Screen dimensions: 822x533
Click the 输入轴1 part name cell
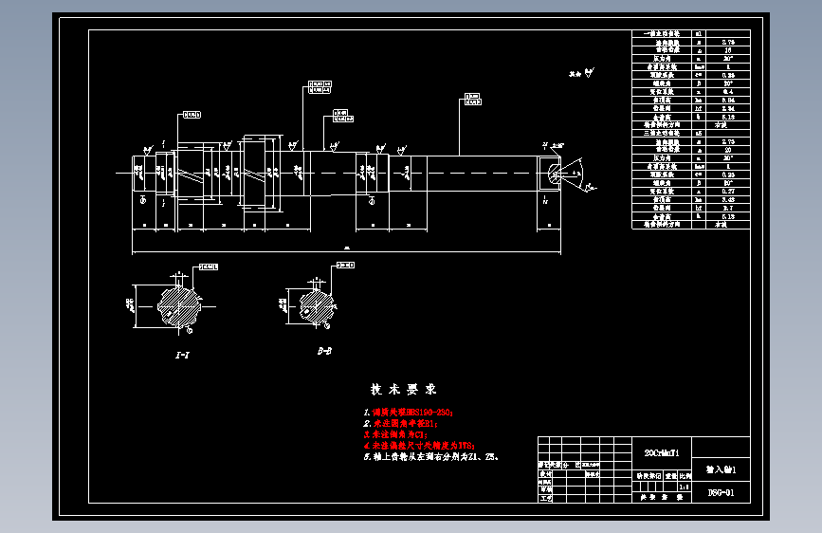click(721, 469)
